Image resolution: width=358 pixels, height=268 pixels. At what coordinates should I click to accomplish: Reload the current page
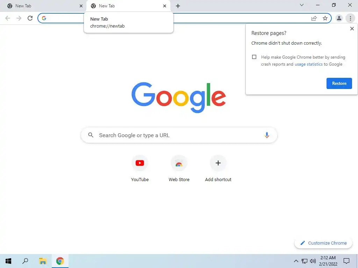[x=30, y=18]
